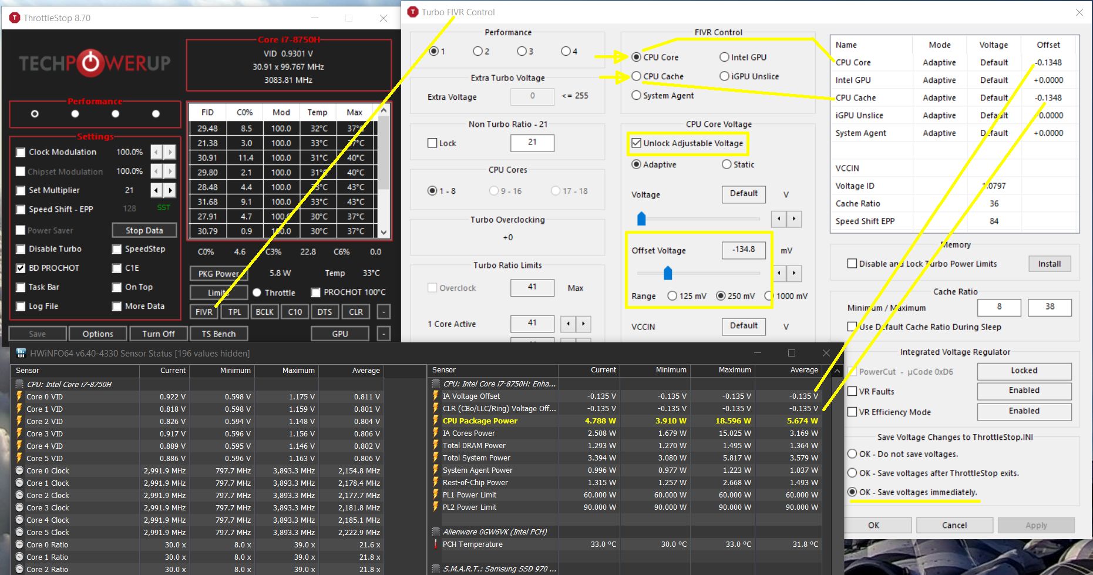Screen dimensions: 1093x575
Task: Click the HWiNFO64 window title icon
Action: coord(21,353)
